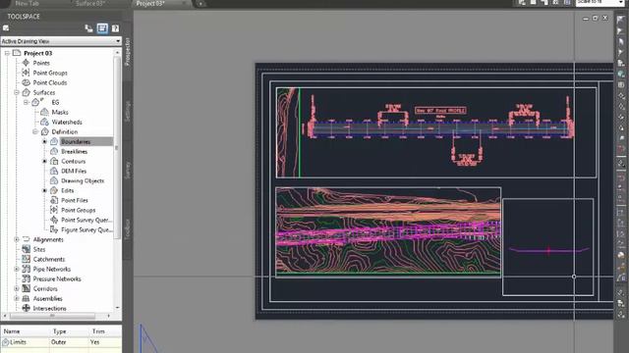
Task: Click the Name column header
Action: tap(26, 331)
